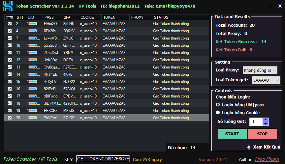Untick the checkbox for row STT 20
285x164 pixels.
pyautogui.click(x=10, y=118)
